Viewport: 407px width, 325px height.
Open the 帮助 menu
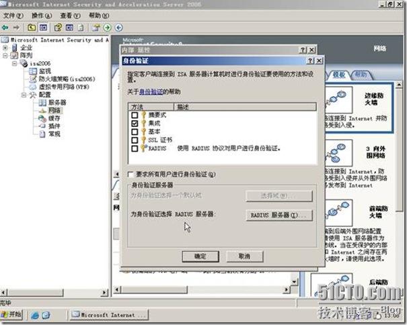click(x=99, y=15)
